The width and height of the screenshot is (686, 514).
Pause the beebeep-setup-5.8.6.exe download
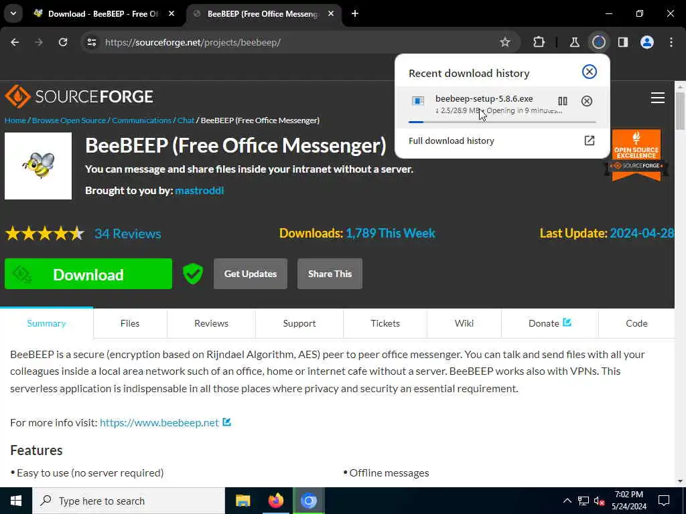563,102
